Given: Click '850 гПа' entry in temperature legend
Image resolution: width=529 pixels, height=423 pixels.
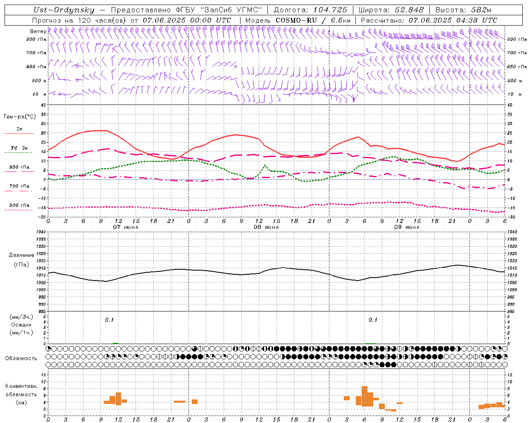Looking at the screenshot, I should tap(19, 167).
